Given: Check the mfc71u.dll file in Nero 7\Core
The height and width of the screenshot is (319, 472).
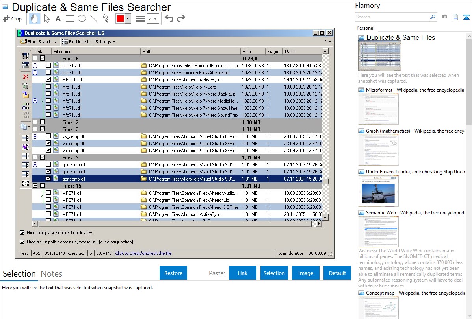Looking at the screenshot, I should tap(48, 87).
